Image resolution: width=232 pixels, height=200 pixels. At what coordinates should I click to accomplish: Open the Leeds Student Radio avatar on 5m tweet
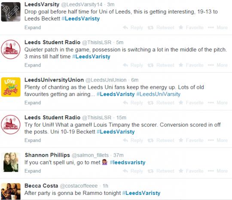pyautogui.click(x=11, y=49)
